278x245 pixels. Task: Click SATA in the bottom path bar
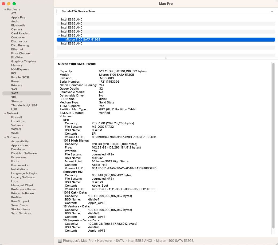[120, 241]
